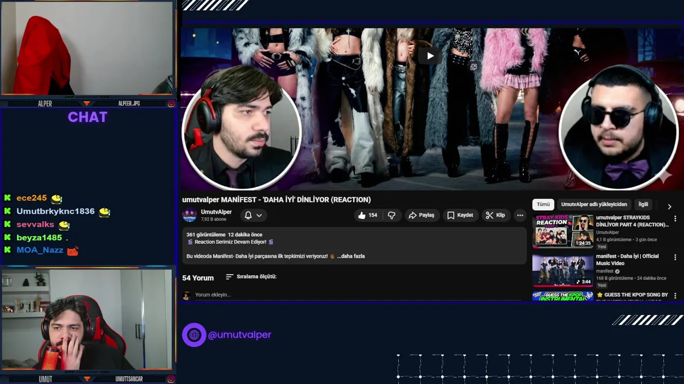
Task: Dislike the video with the thumbs-down icon
Action: coord(392,215)
